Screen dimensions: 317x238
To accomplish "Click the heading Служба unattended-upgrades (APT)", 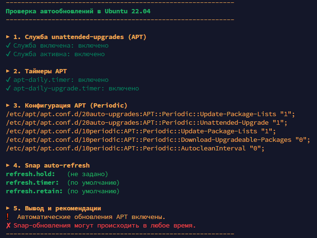I will 86,37.
